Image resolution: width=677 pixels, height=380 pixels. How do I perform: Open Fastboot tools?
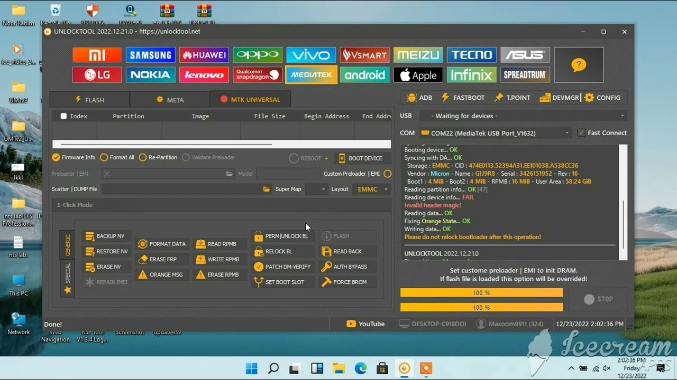(463, 98)
